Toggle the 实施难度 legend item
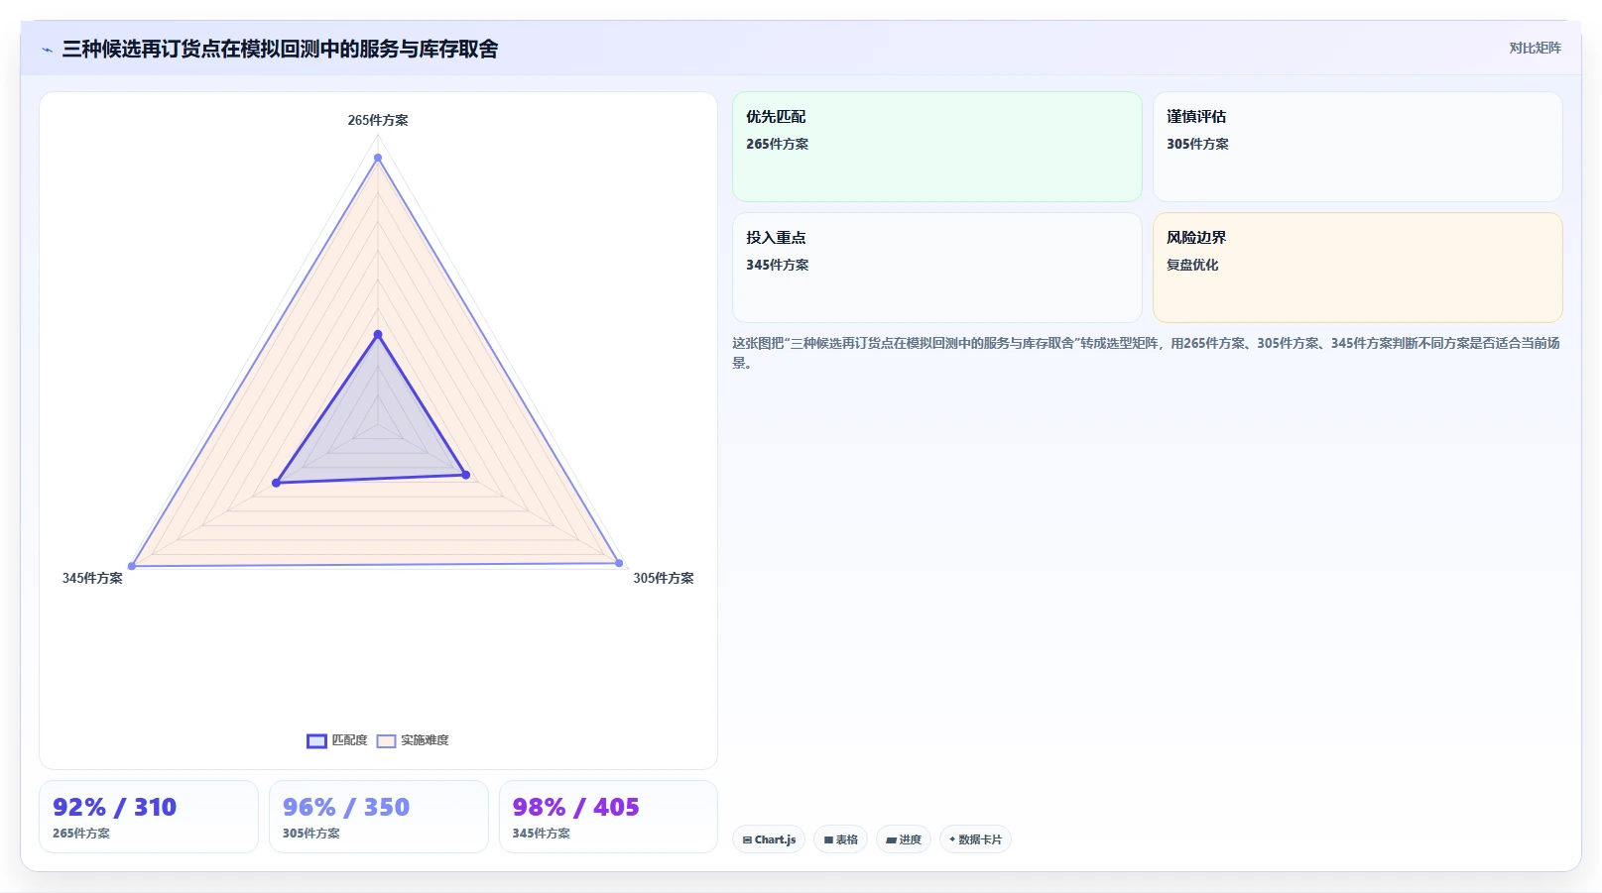 click(x=413, y=740)
